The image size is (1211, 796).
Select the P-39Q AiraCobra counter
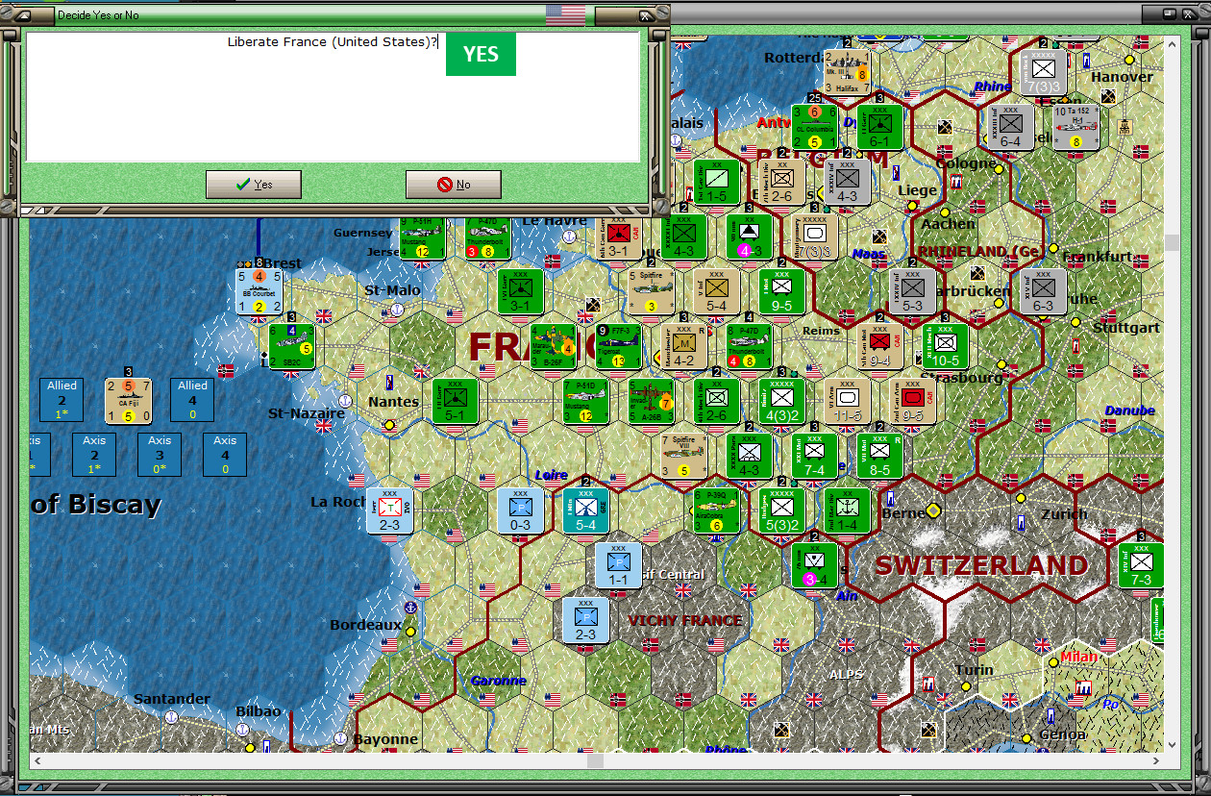[716, 510]
